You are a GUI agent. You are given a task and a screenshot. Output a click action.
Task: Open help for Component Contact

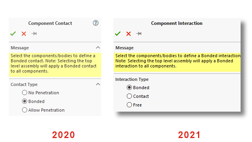point(96,23)
